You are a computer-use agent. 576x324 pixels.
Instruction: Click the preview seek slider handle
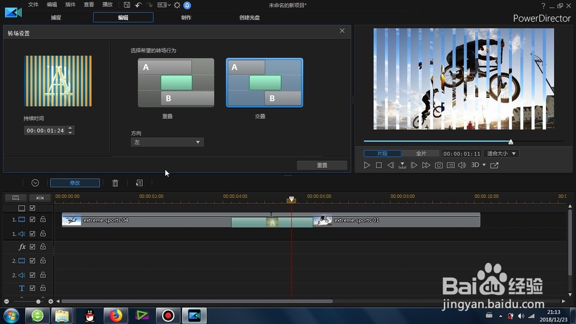pos(510,142)
